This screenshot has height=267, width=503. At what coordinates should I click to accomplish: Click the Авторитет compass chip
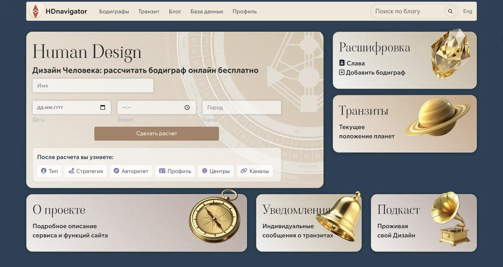tap(131, 171)
